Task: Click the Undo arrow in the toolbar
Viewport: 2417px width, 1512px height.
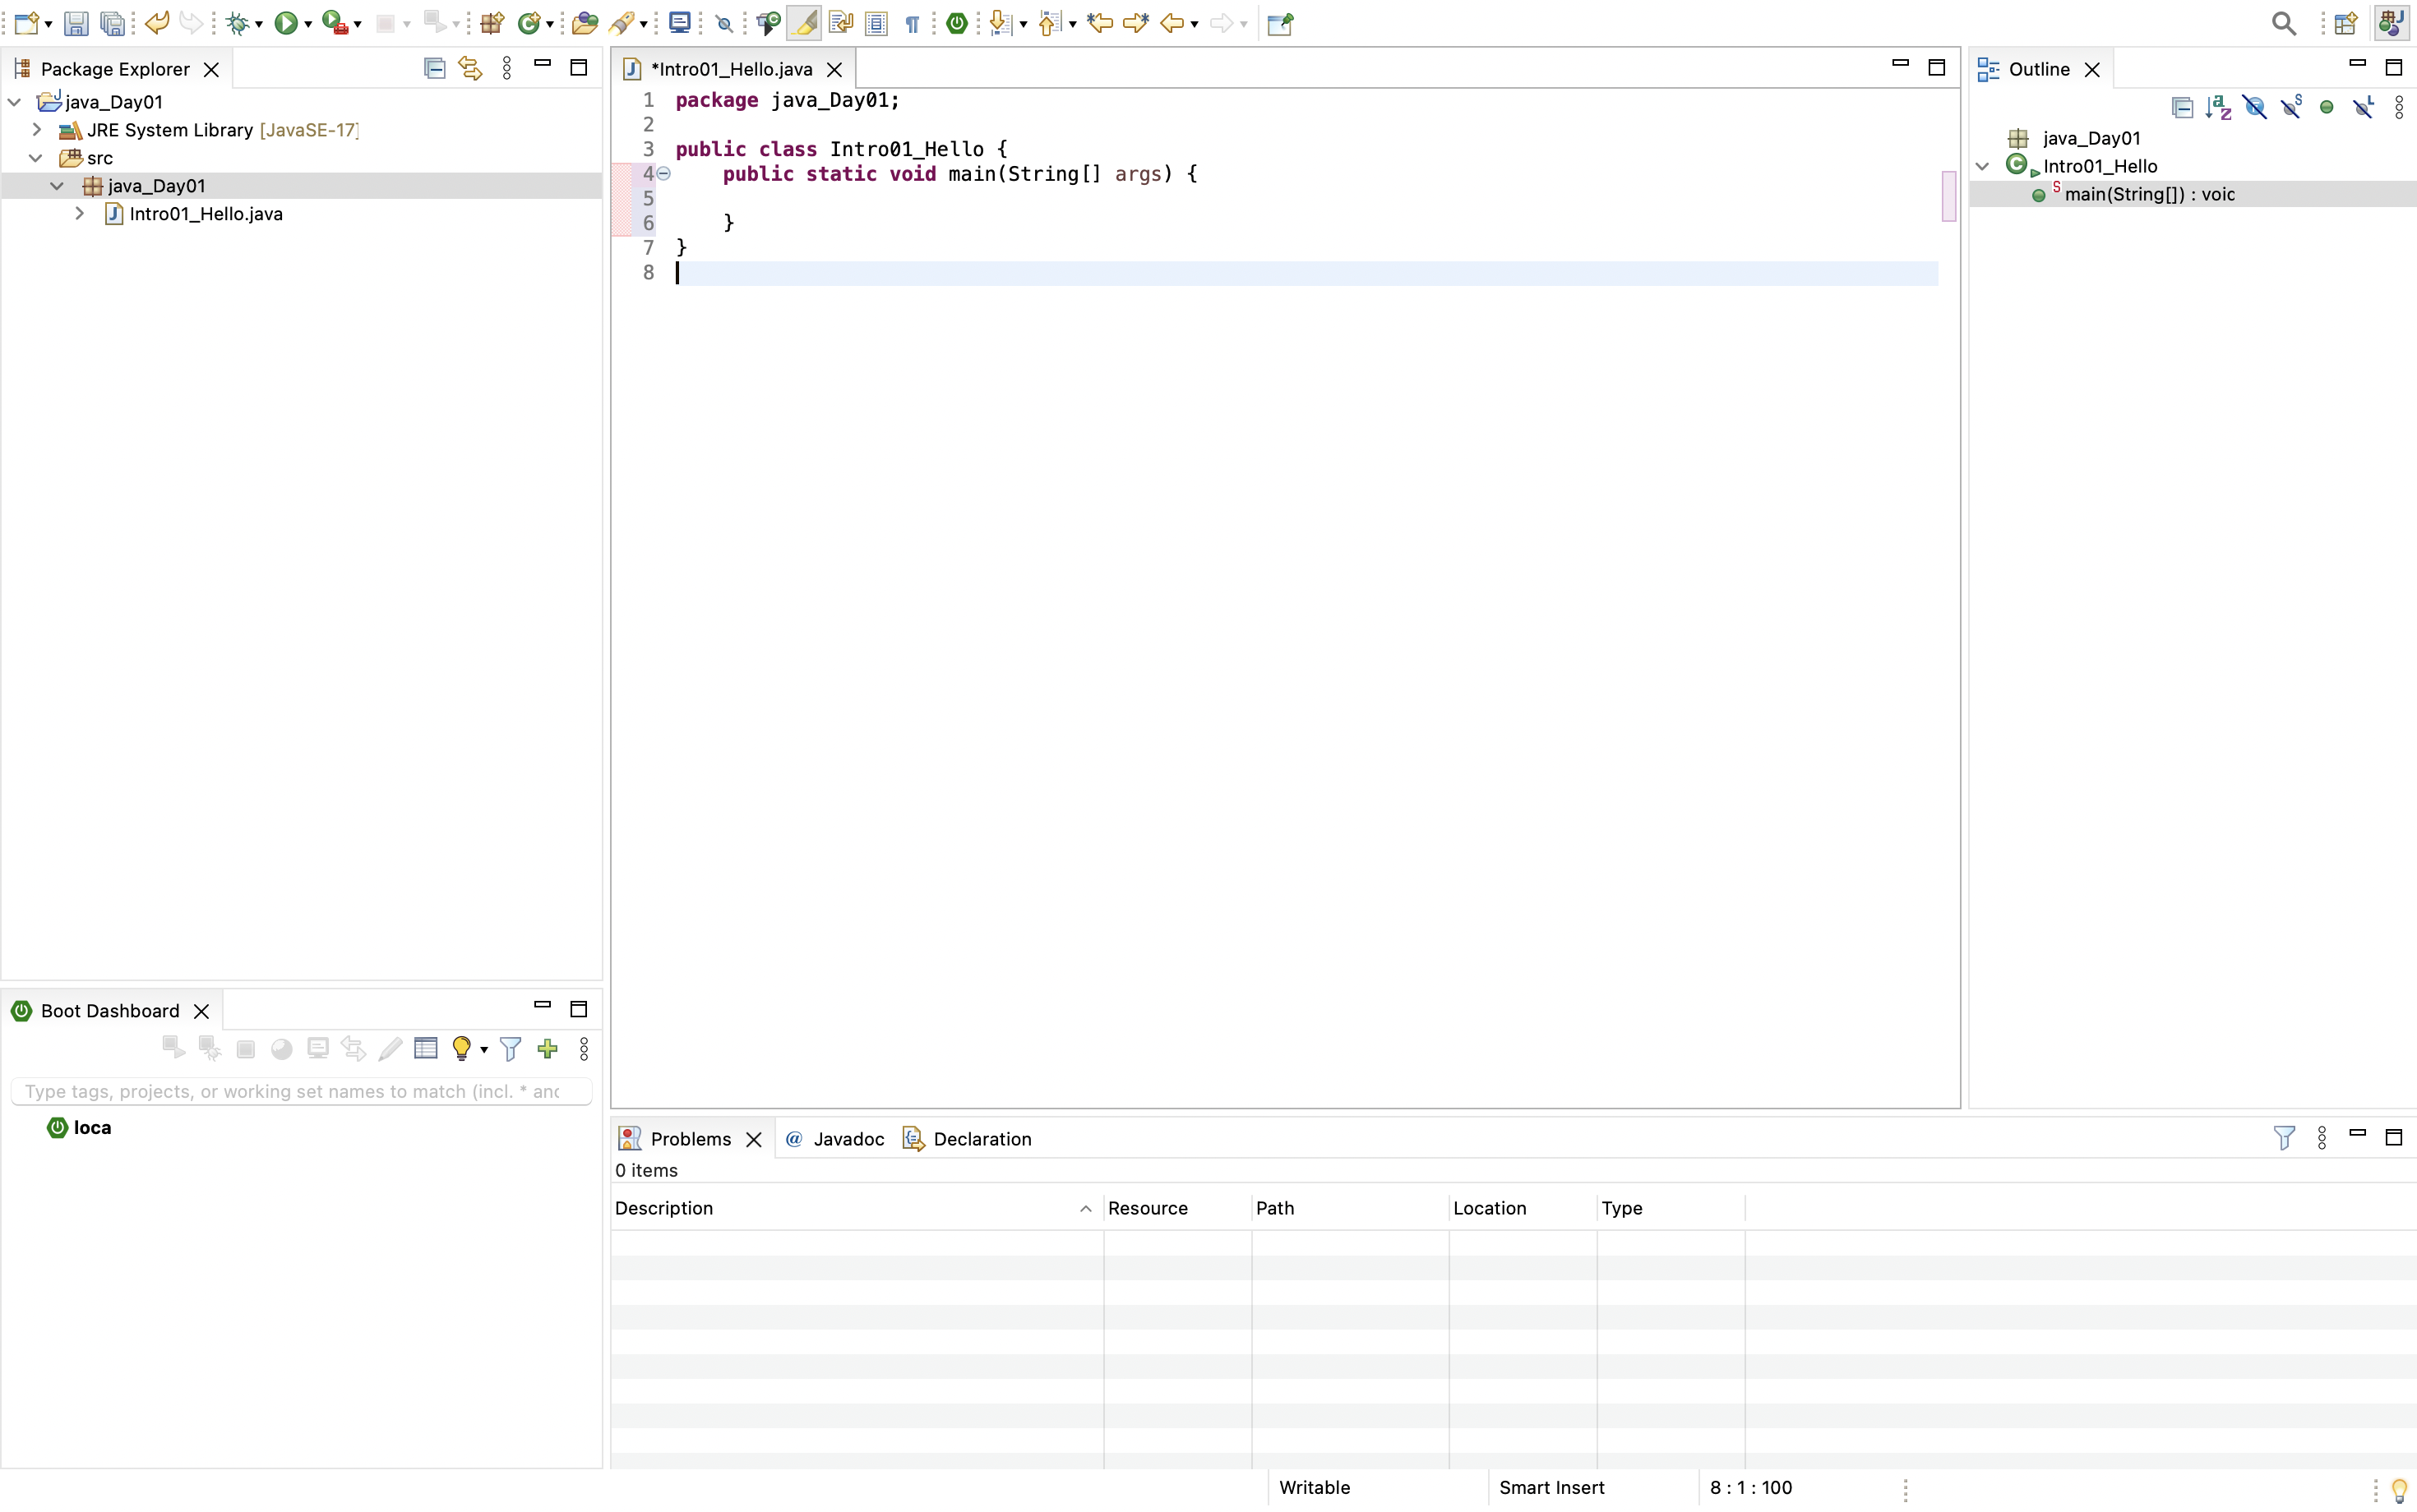Action: tap(157, 23)
